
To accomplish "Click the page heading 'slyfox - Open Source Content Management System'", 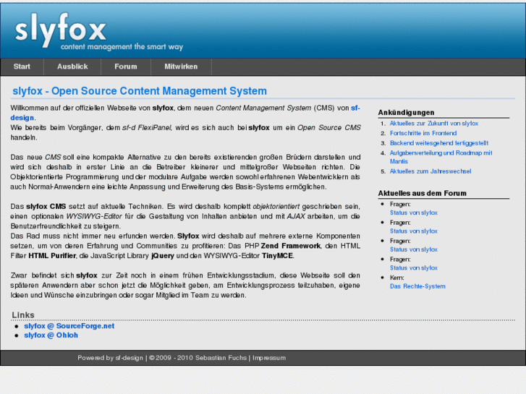I will point(140,91).
